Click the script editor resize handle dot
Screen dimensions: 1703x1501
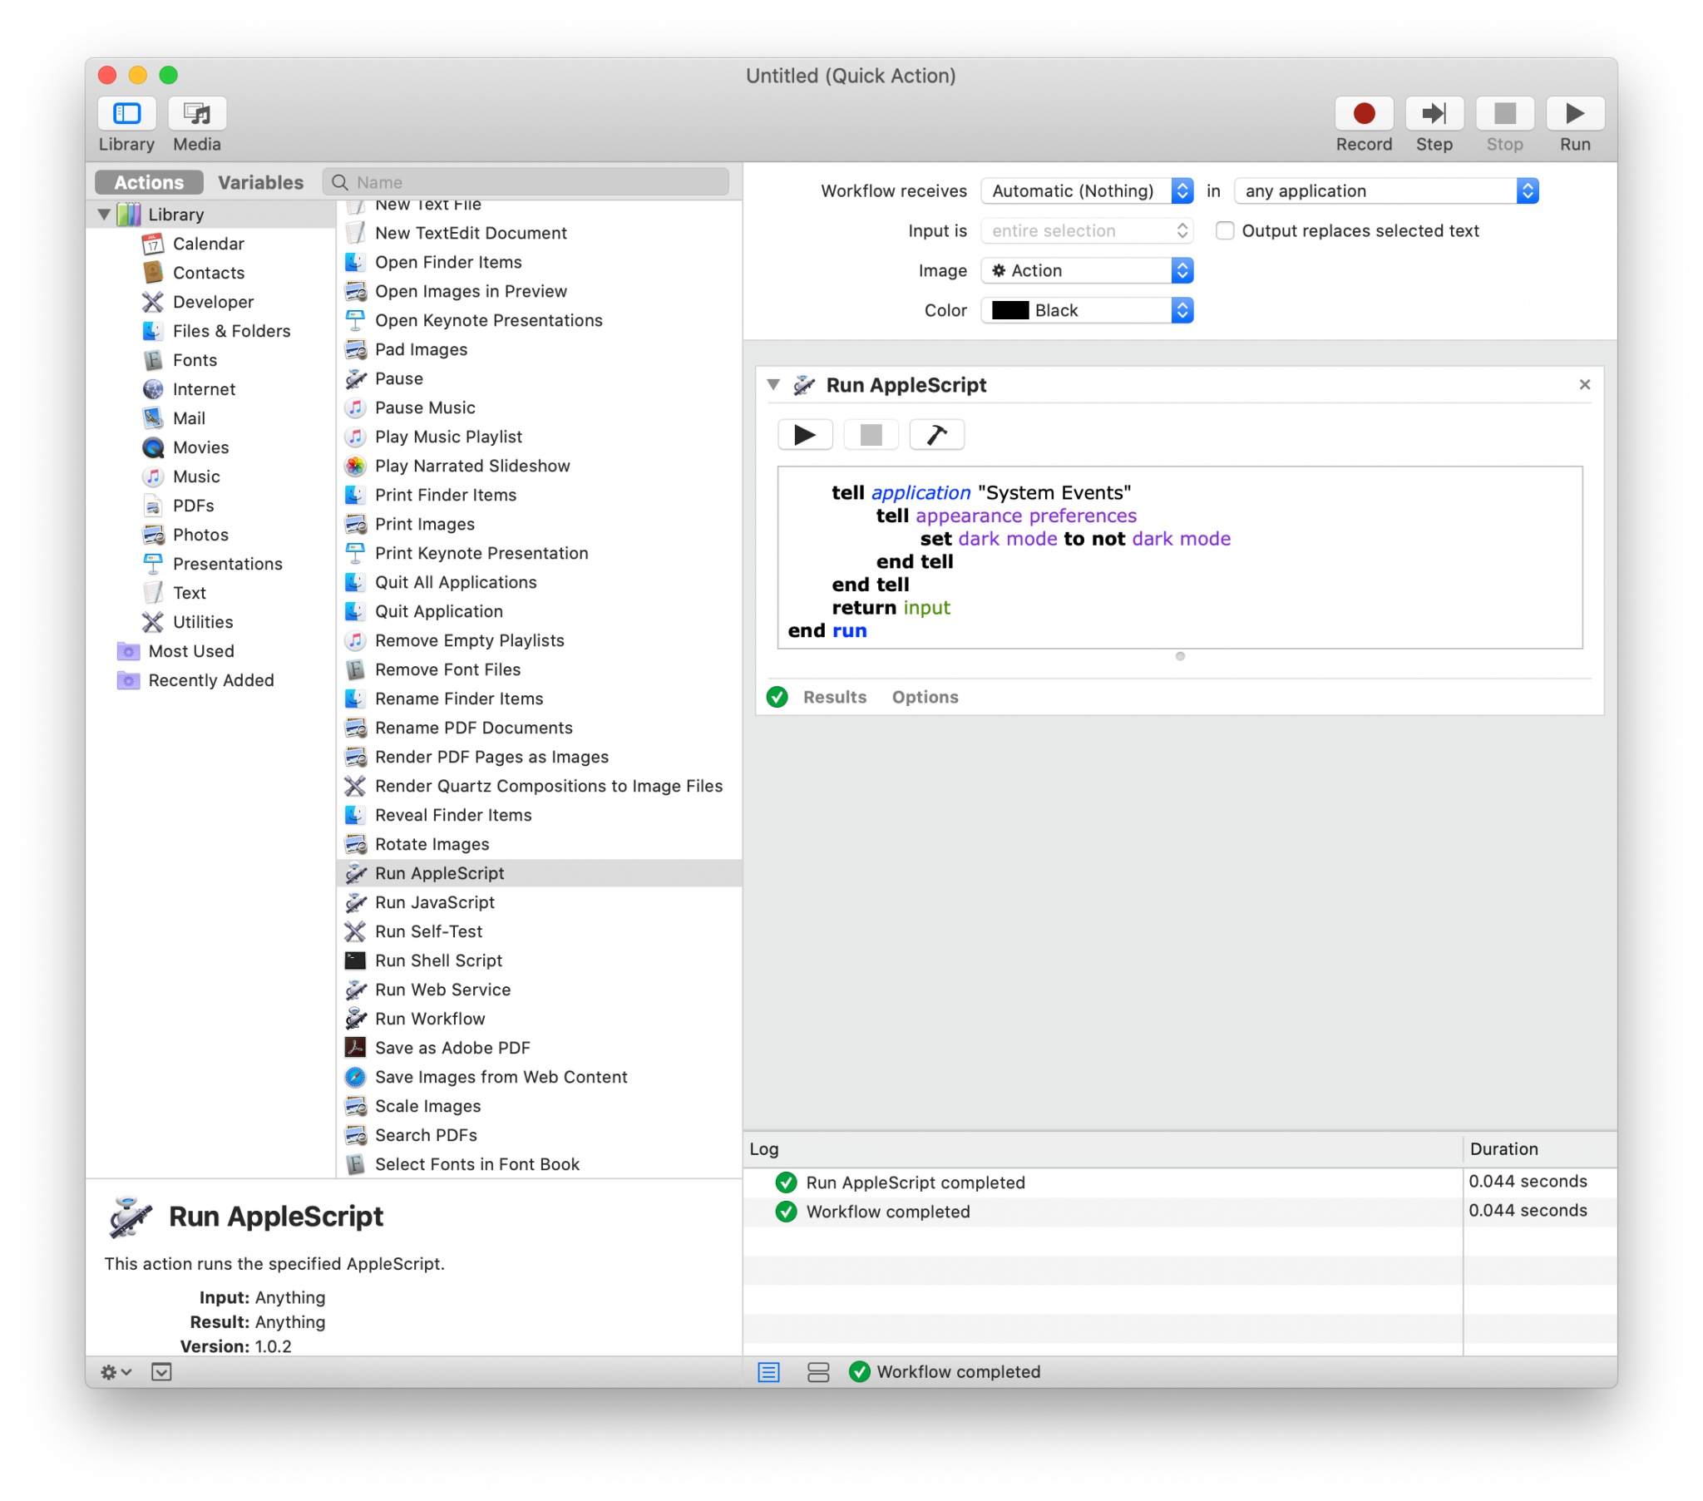[1180, 657]
